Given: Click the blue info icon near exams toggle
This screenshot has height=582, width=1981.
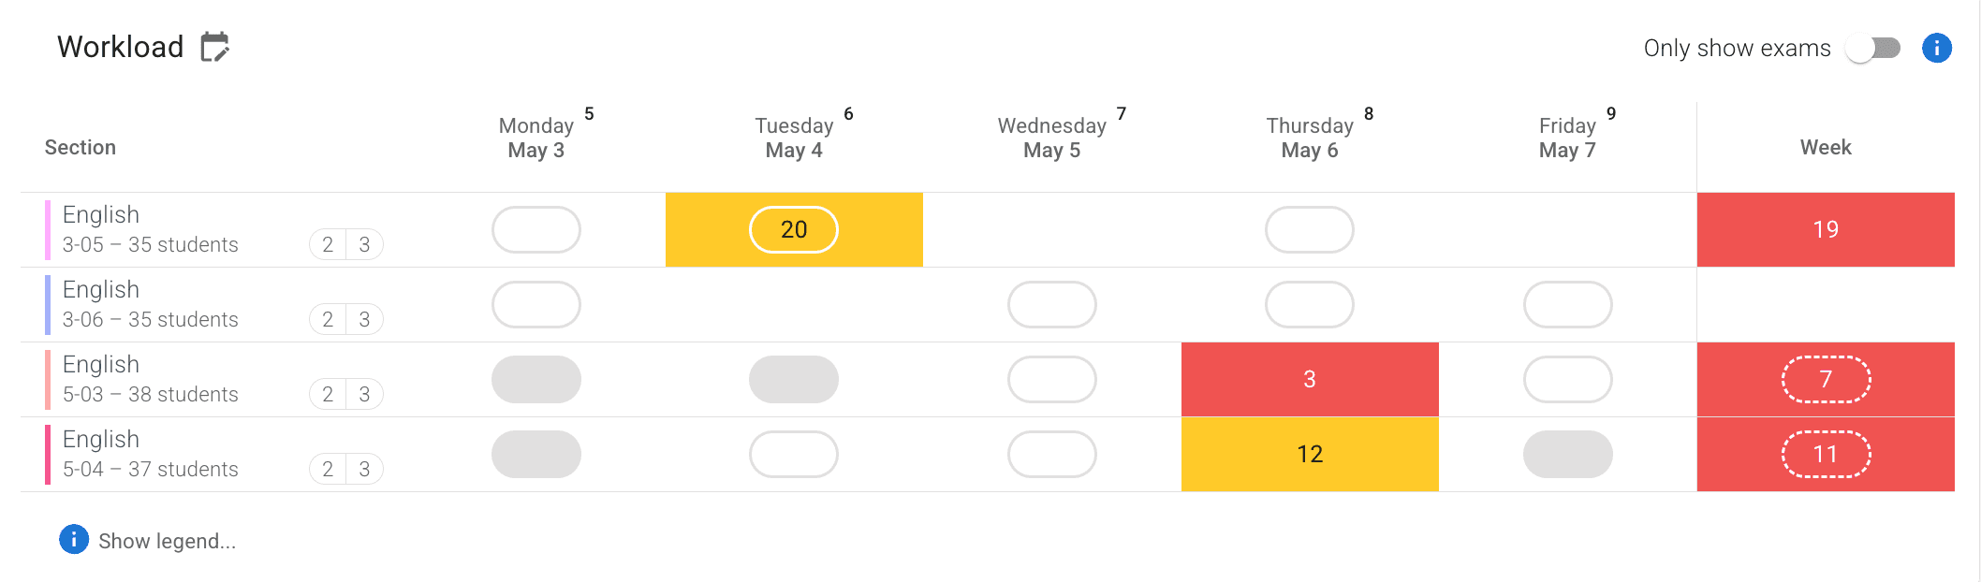Looking at the screenshot, I should (x=1936, y=48).
